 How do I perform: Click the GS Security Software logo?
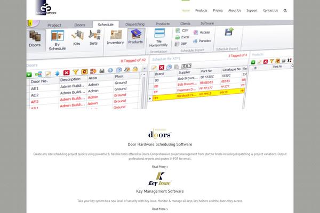pyautogui.click(x=46, y=8)
